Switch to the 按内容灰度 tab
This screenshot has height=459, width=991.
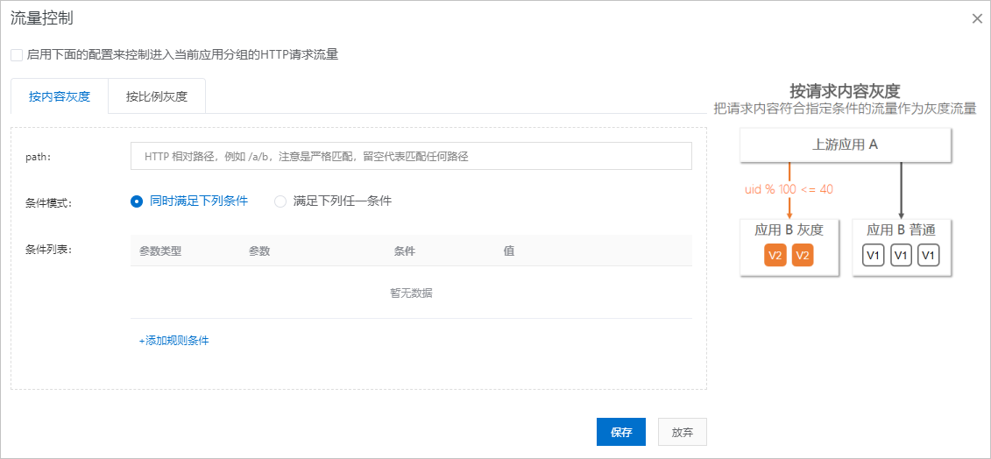pyautogui.click(x=60, y=96)
